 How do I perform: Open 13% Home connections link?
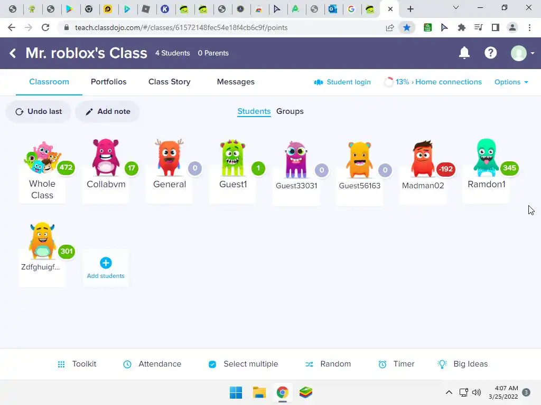coord(433,82)
